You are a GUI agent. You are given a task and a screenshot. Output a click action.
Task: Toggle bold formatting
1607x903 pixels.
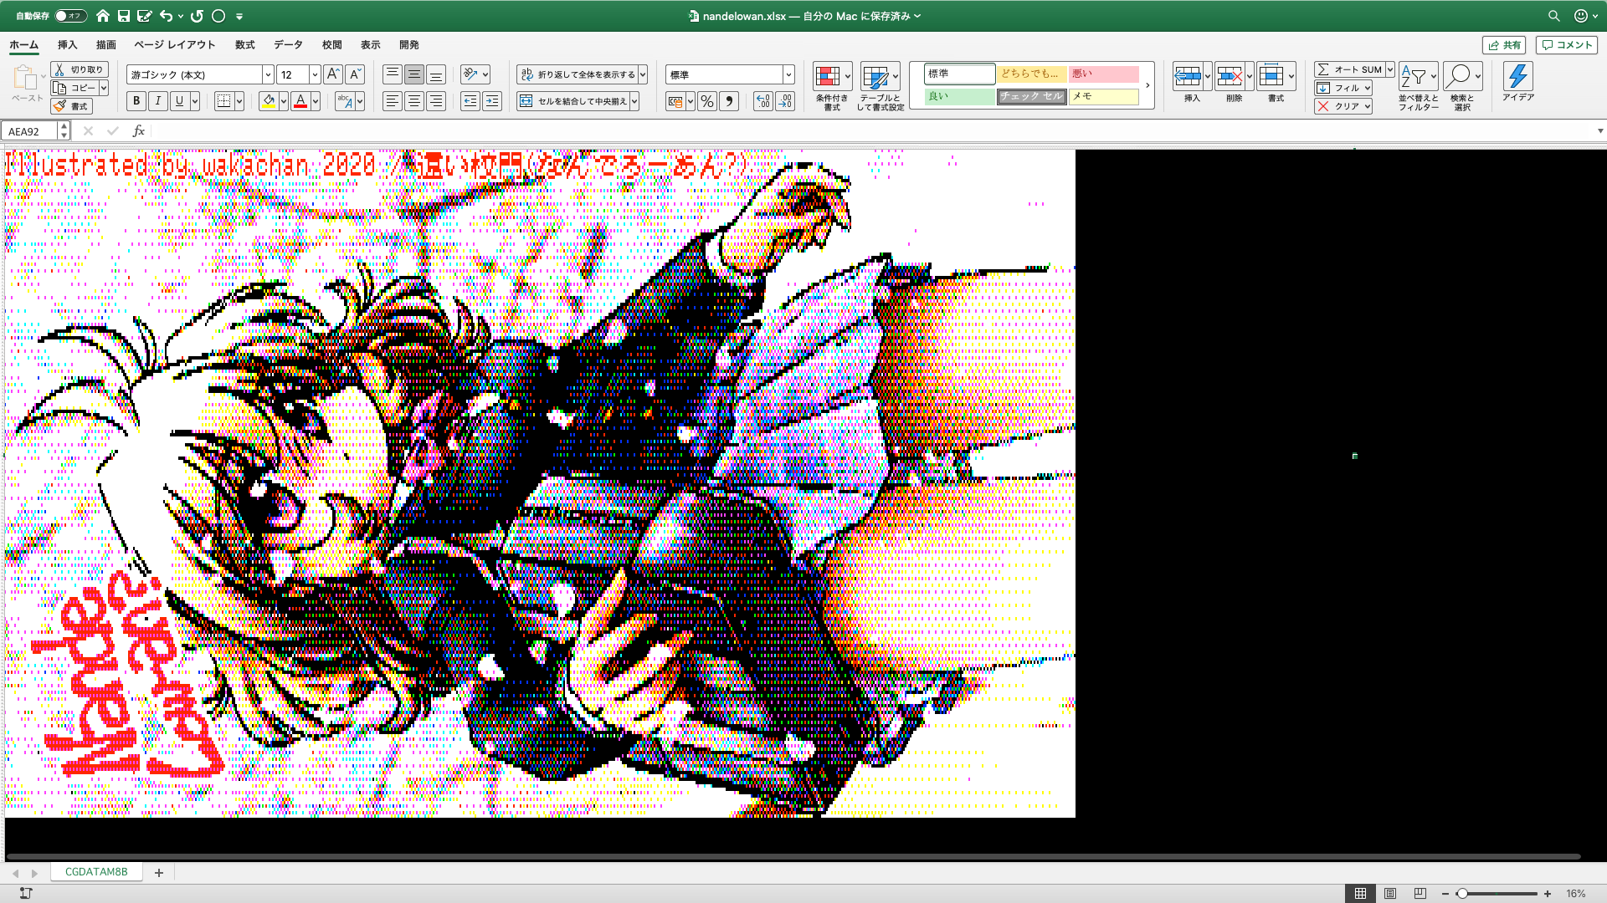pos(136,101)
